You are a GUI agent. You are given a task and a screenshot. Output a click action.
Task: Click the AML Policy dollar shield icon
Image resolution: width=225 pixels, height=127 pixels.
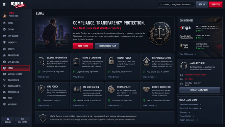(x=41, y=89)
